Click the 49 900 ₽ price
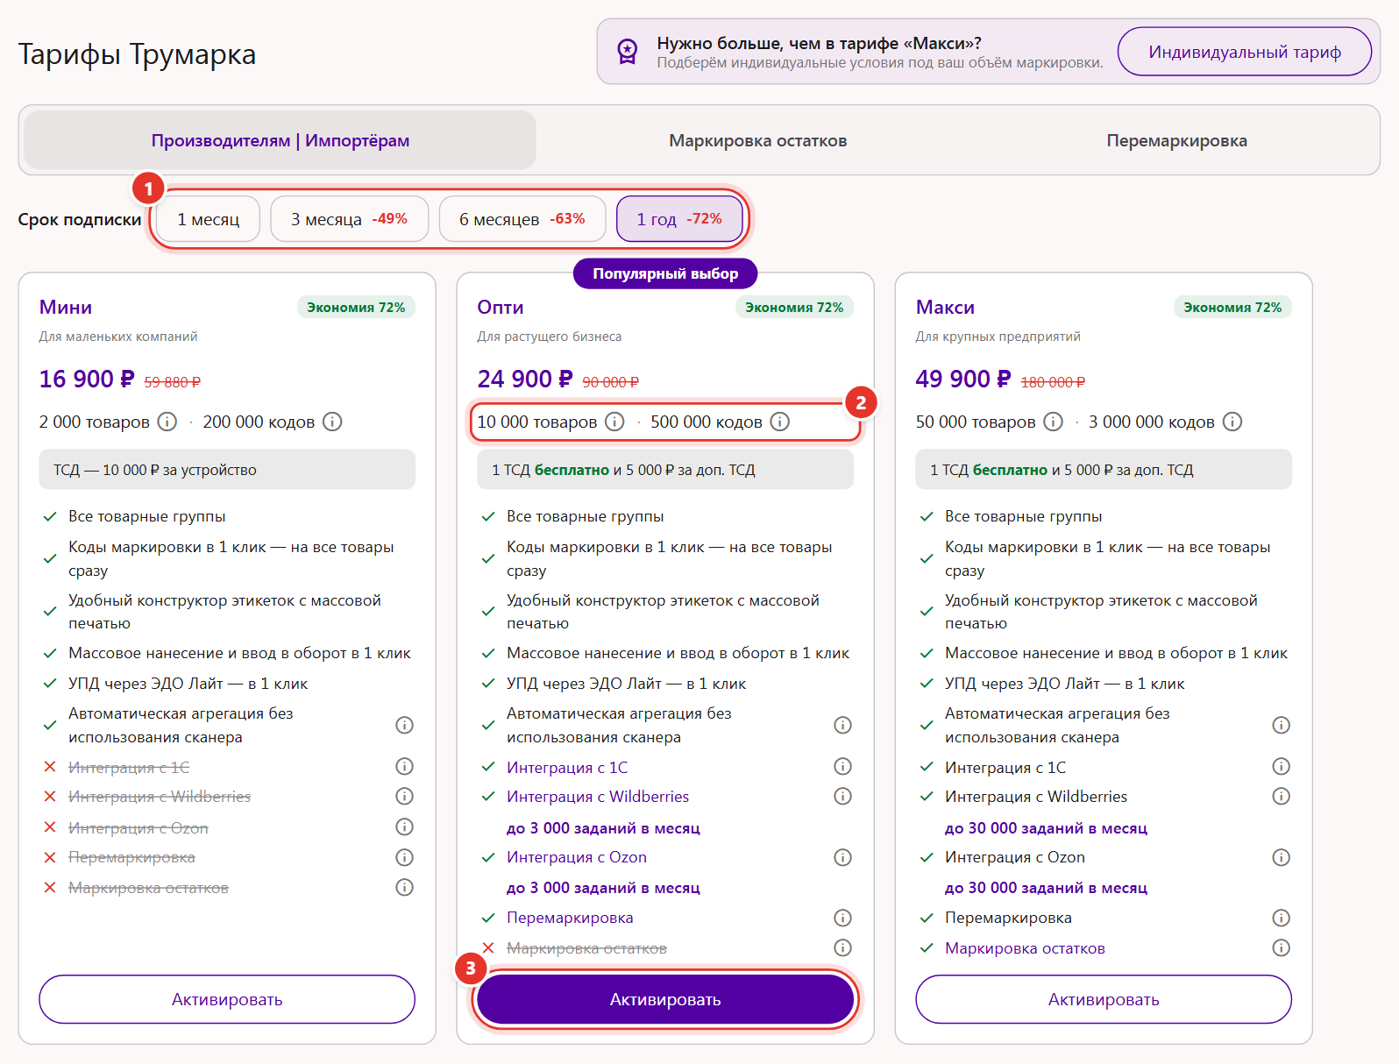Viewport: 1399px width, 1064px height. pyautogui.click(x=963, y=379)
